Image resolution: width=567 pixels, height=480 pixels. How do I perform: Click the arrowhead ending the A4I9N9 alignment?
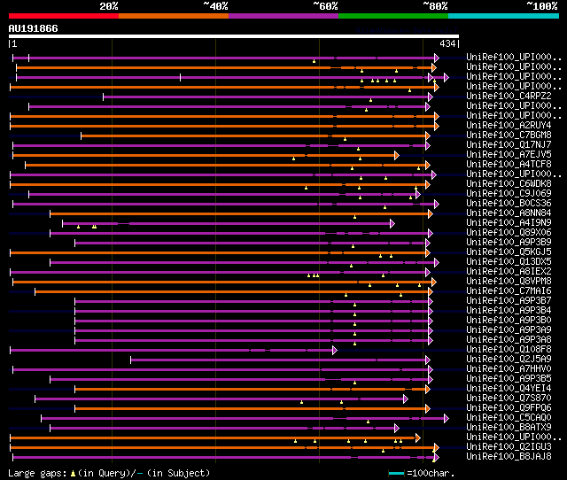[392, 224]
